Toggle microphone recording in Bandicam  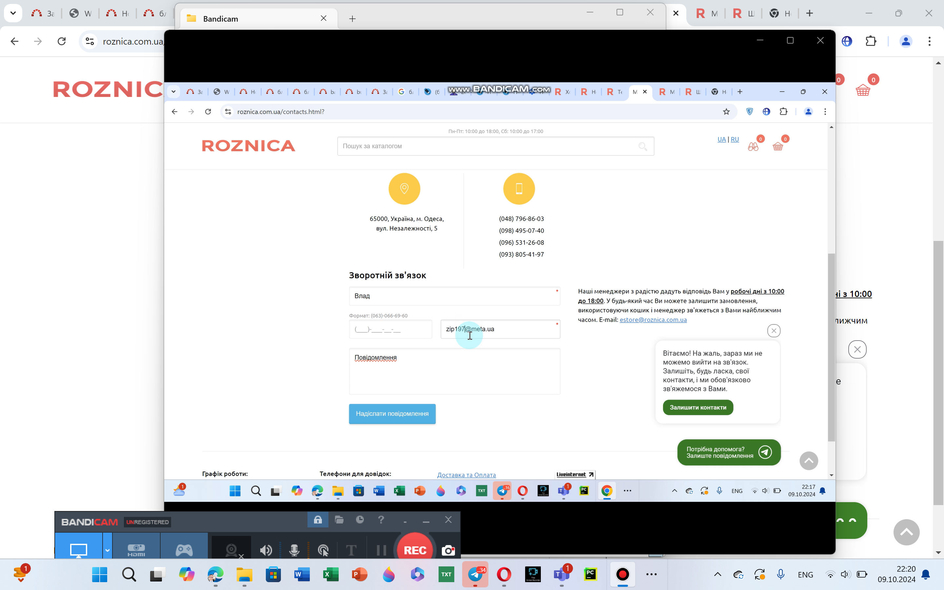(x=294, y=550)
